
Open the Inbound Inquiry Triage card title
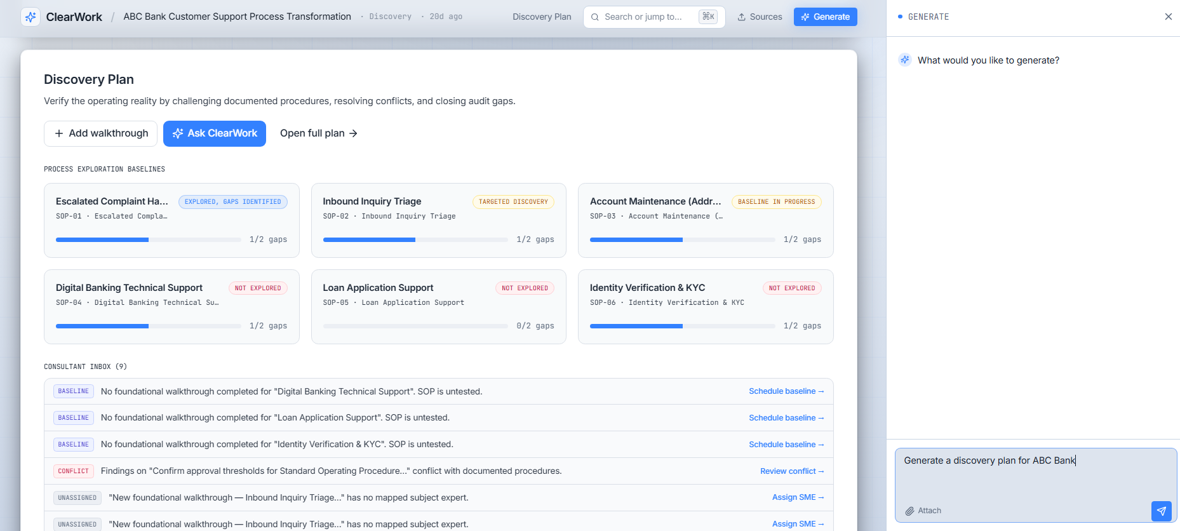[372, 201]
